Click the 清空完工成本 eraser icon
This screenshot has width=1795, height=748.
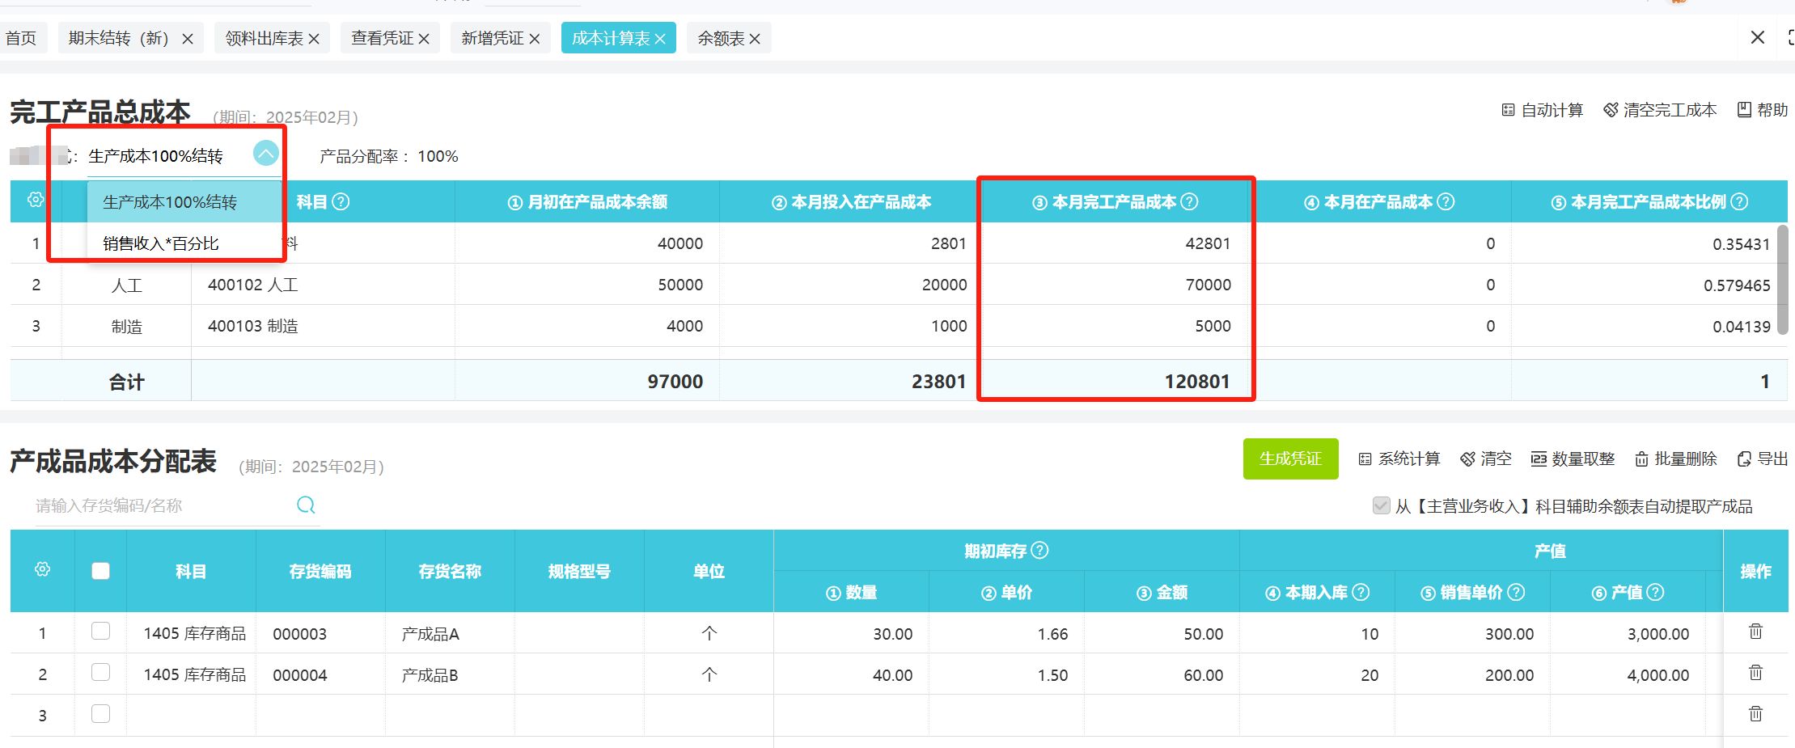click(x=1611, y=110)
